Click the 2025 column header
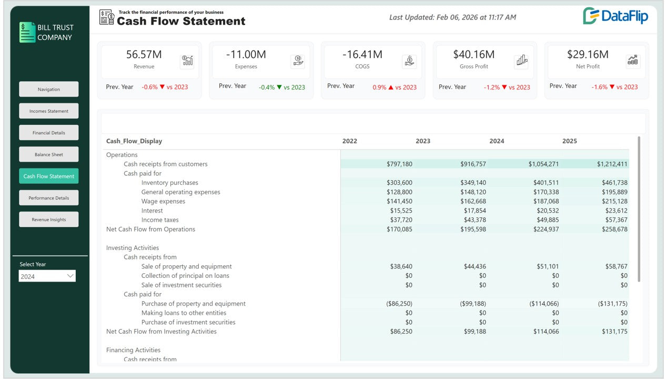The width and height of the screenshot is (667, 379). point(569,141)
